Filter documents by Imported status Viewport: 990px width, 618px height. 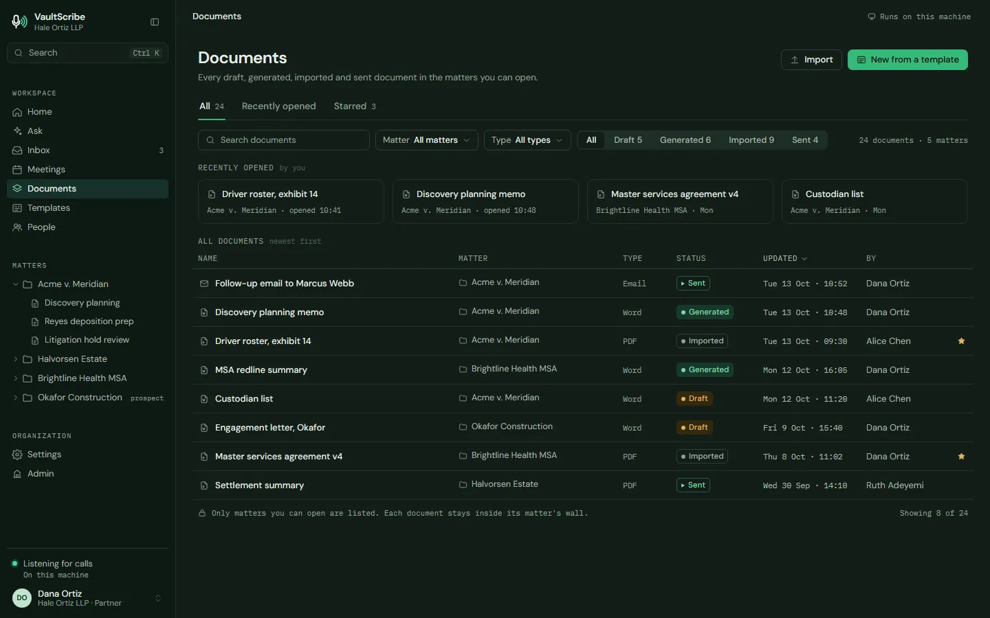pyautogui.click(x=751, y=140)
